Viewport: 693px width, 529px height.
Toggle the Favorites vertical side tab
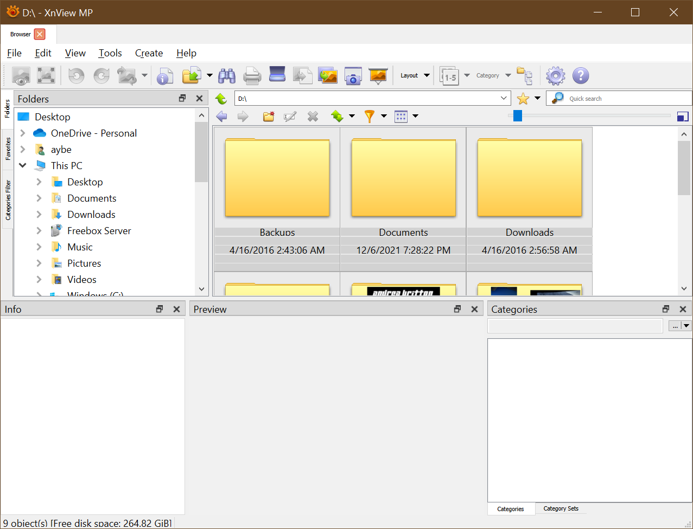8,149
